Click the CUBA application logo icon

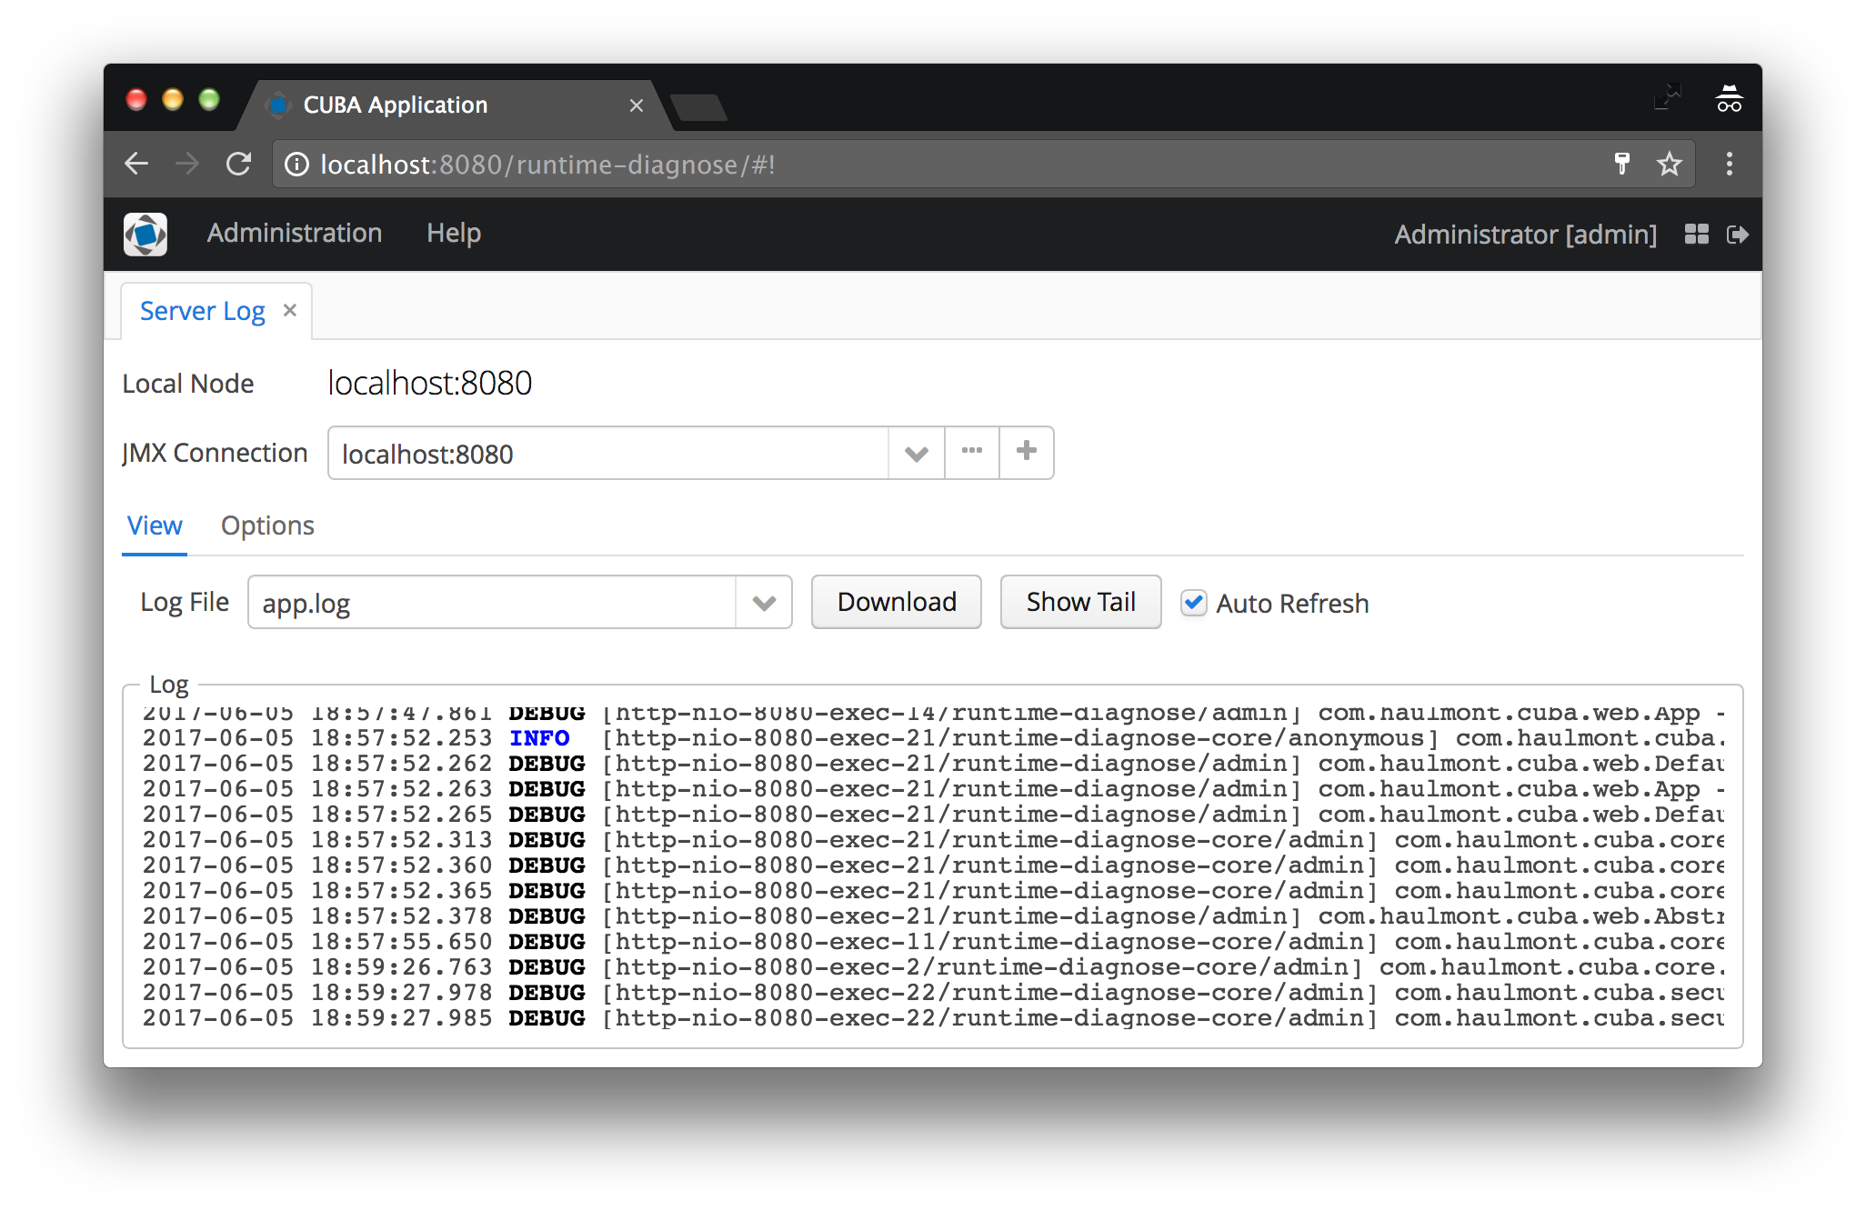[x=145, y=235]
